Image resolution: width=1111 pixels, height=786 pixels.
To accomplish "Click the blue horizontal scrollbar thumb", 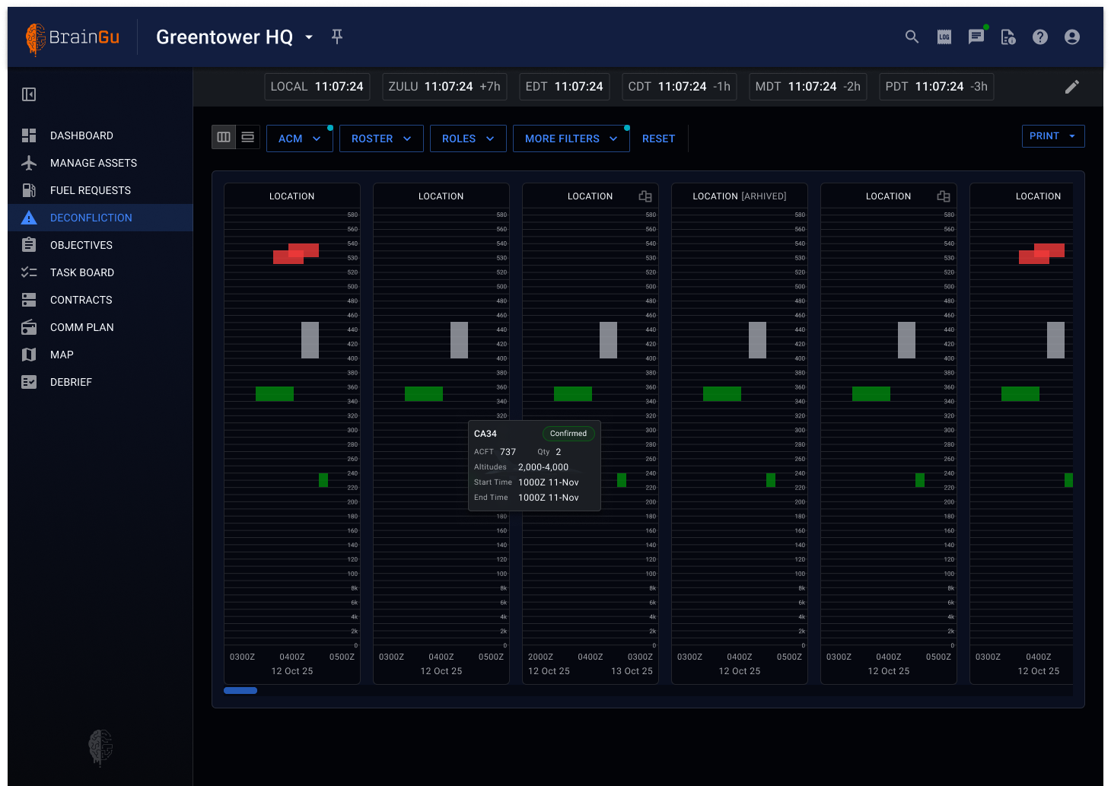I will (240, 691).
